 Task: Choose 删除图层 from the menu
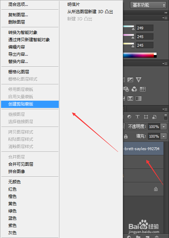[x=17, y=22]
